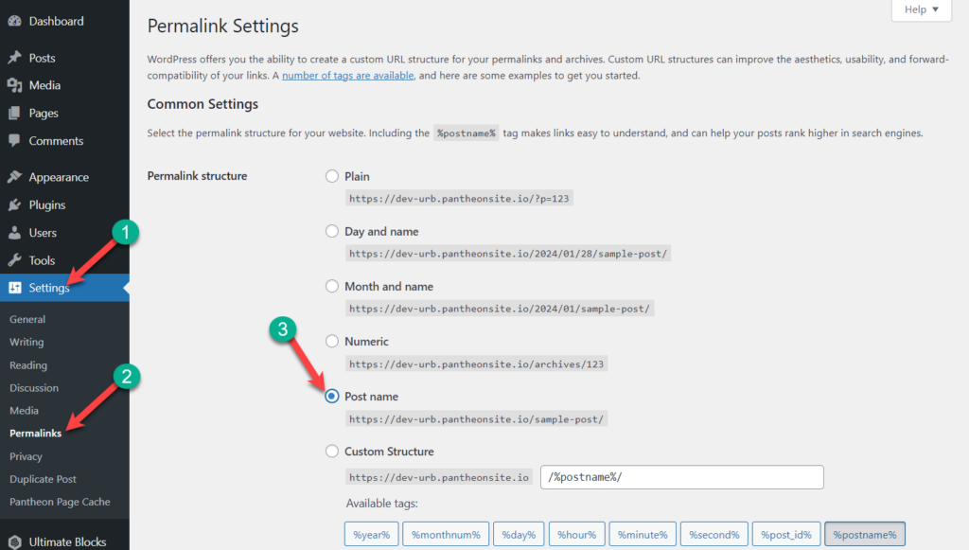Click the Pages icon in sidebar

tap(14, 114)
